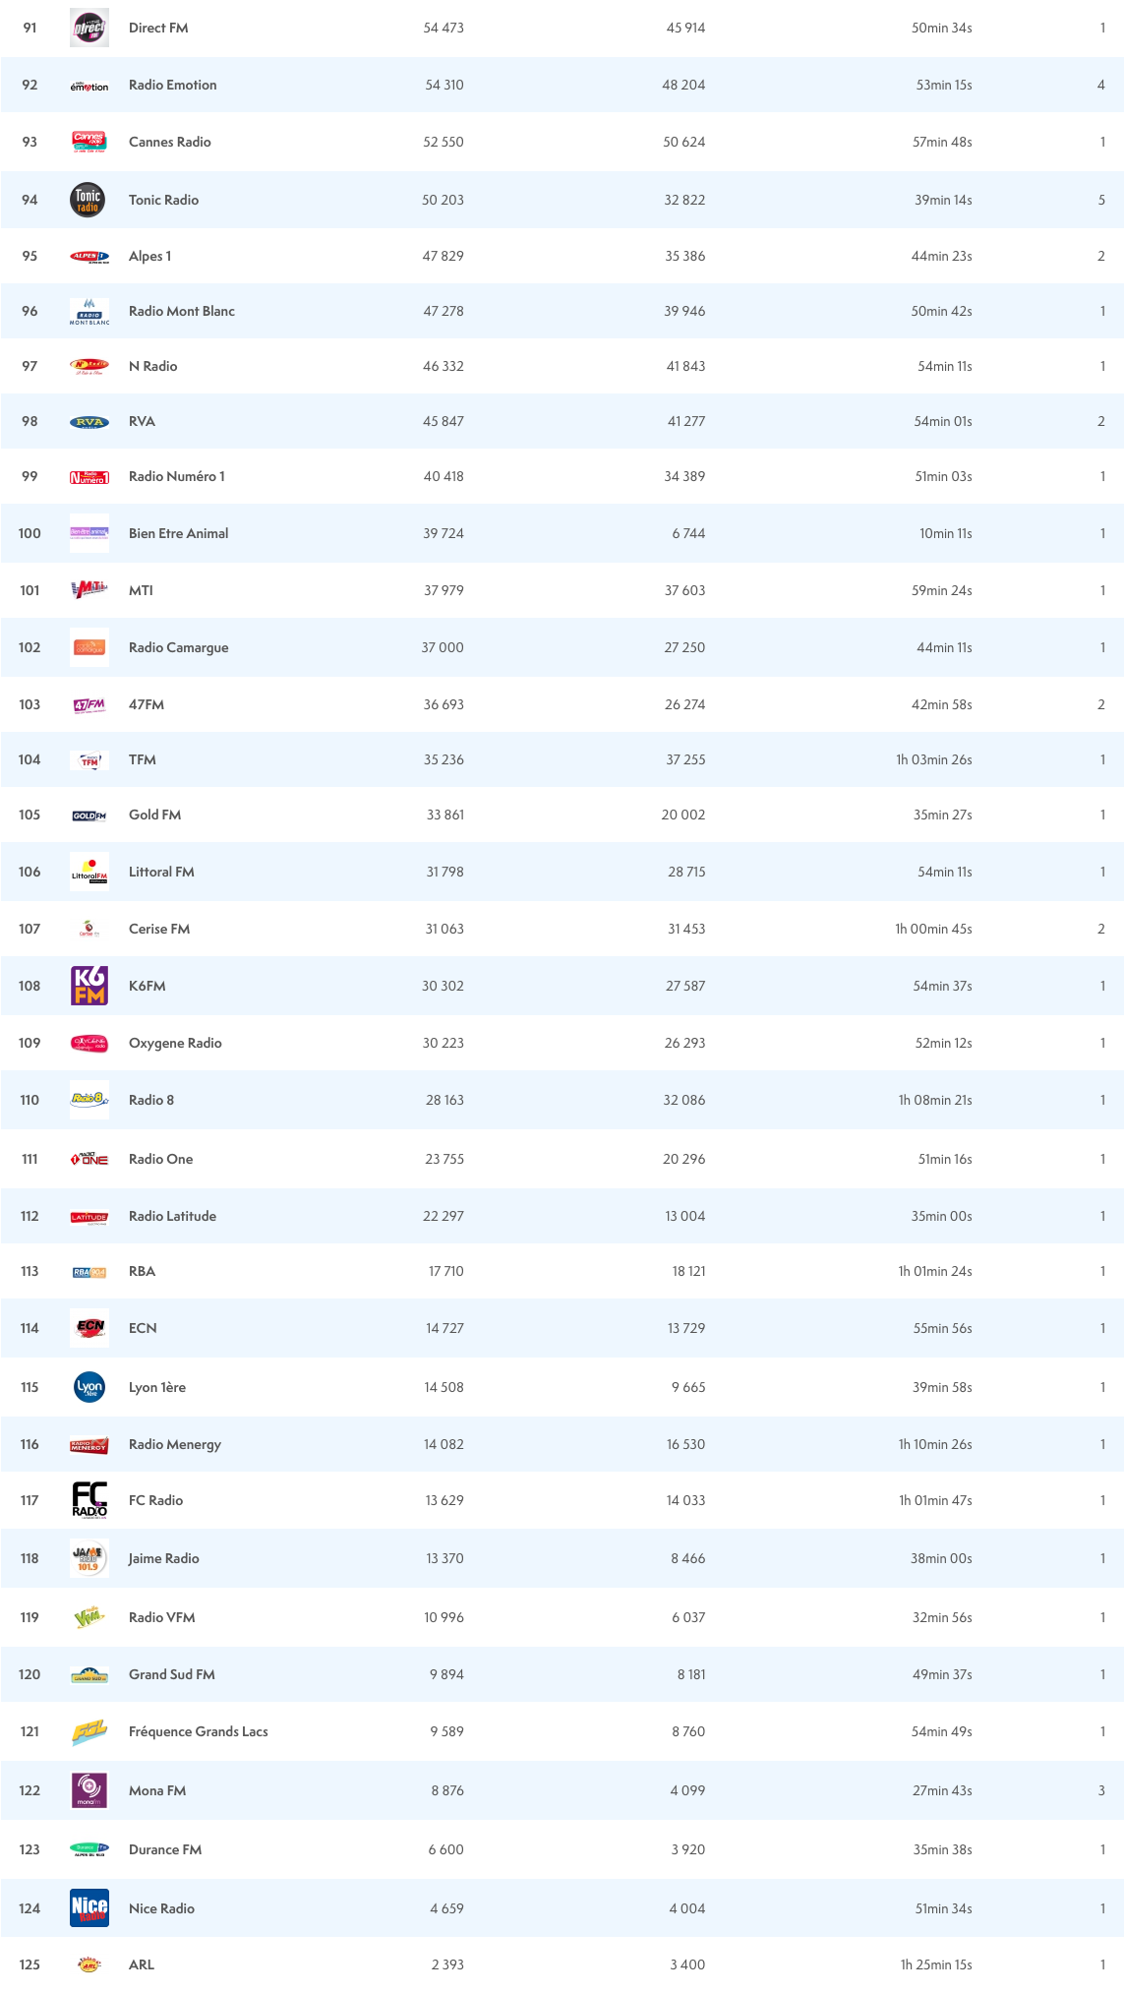This screenshot has width=1124, height=1993.
Task: Click the Tonic Radio logo icon
Action: 89,200
